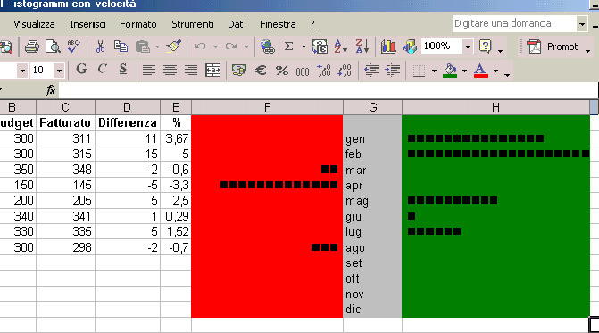Image resolution: width=599 pixels, height=333 pixels.
Task: Toggle underline (S) formatting
Action: click(x=122, y=70)
